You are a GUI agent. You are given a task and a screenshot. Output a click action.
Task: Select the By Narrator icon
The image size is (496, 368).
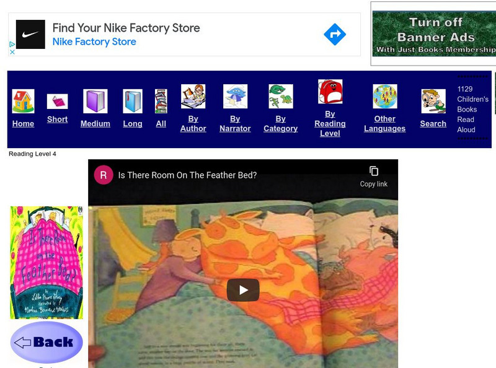pos(235,97)
